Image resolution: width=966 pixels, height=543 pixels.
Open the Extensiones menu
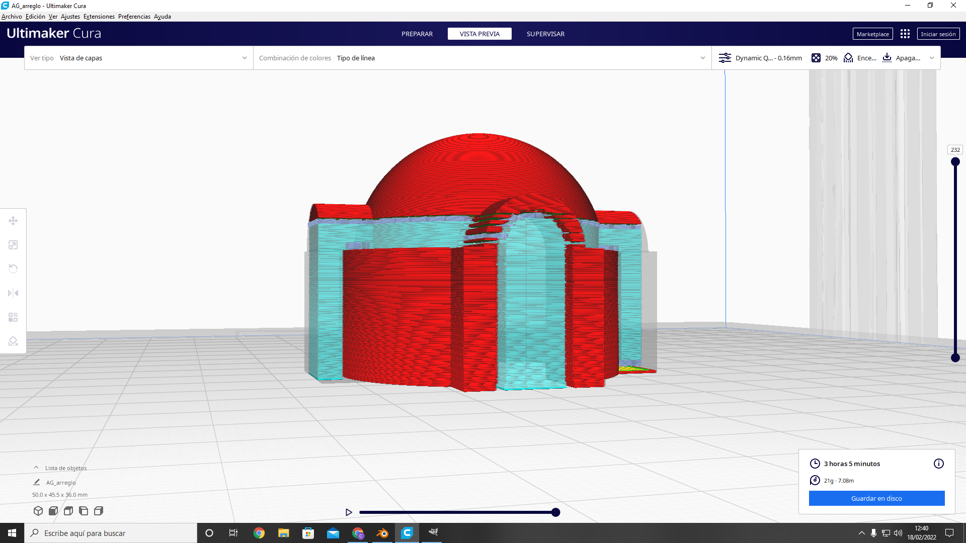99,17
